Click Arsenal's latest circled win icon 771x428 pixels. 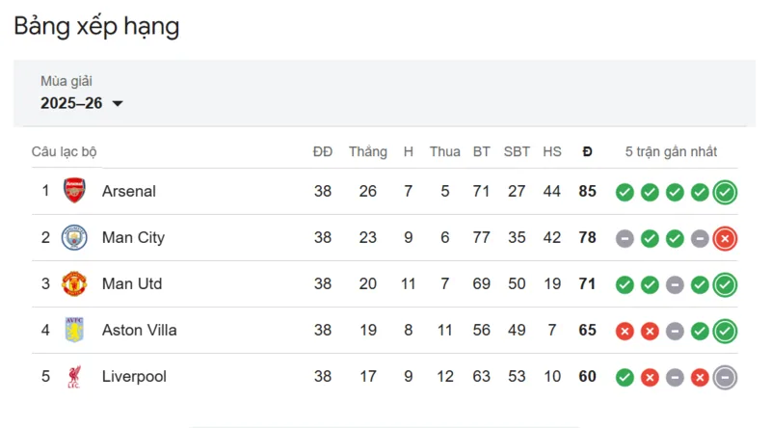coord(725,193)
